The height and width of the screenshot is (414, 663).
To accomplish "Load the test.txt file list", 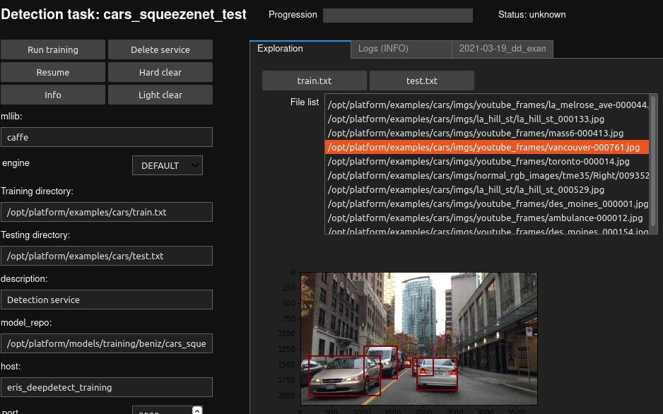I will (x=422, y=81).
